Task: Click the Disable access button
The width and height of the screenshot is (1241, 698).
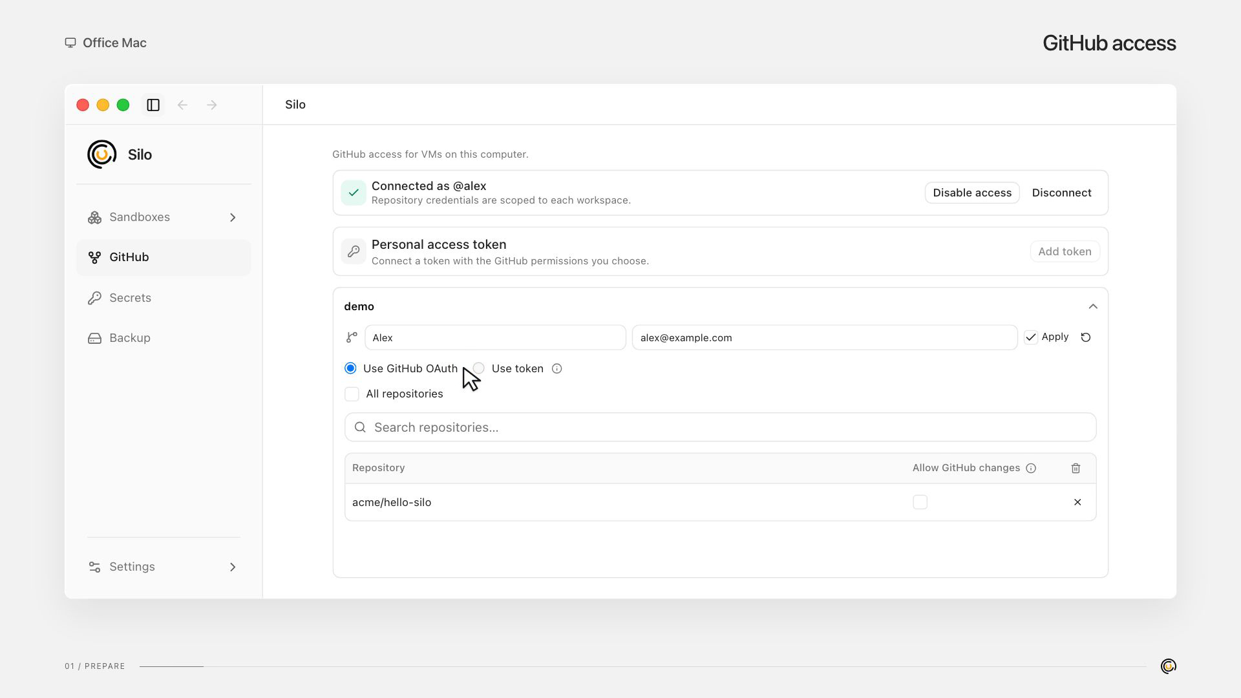Action: (972, 193)
